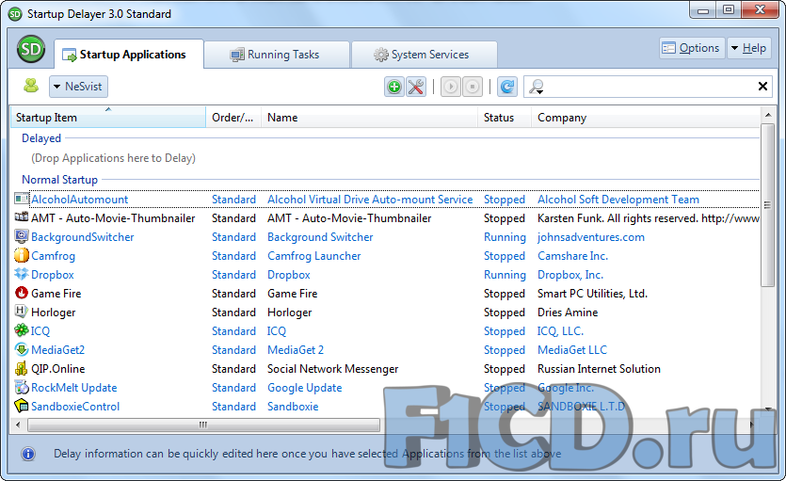Sort by the Status column header
The image size is (786, 481).
click(504, 118)
